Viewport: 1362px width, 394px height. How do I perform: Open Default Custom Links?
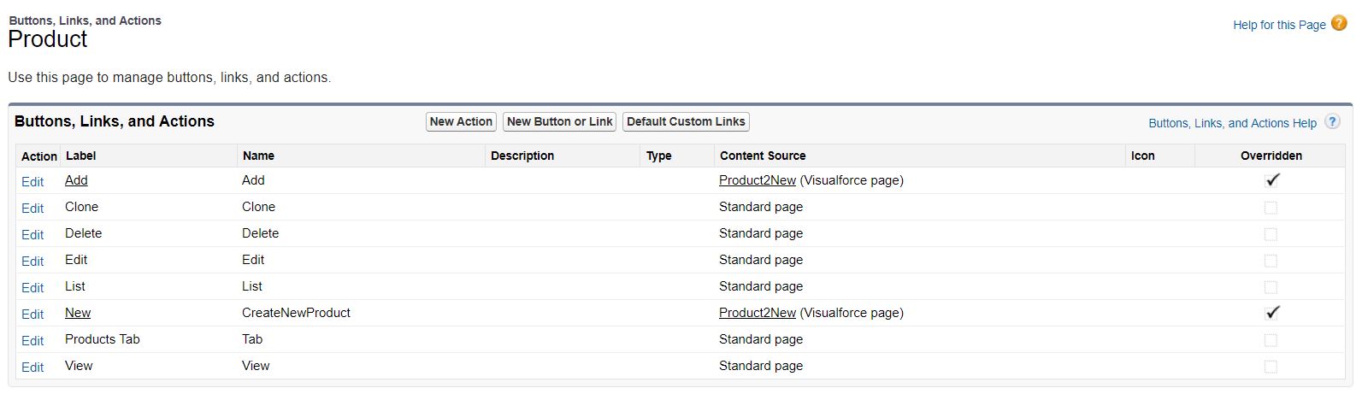click(686, 122)
